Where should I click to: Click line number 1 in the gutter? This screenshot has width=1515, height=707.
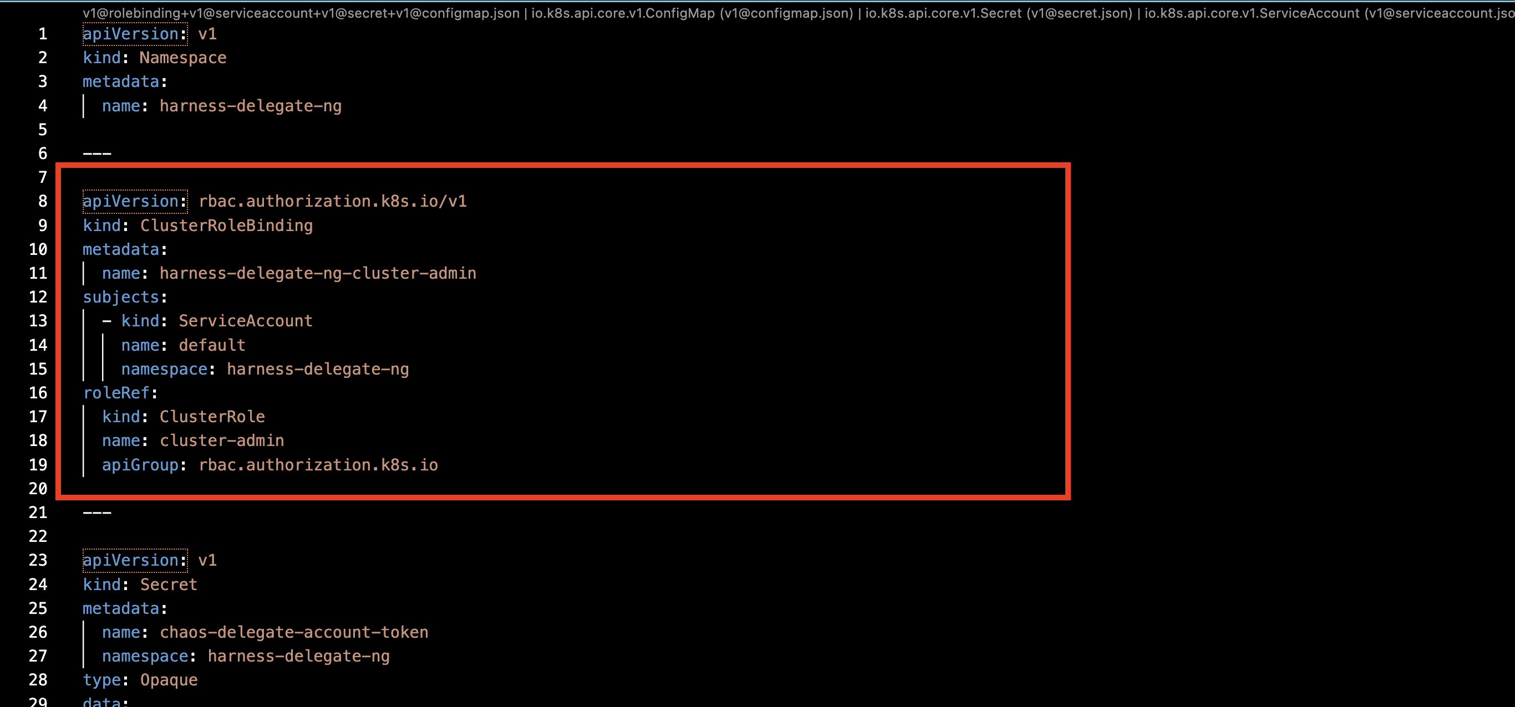pos(42,34)
